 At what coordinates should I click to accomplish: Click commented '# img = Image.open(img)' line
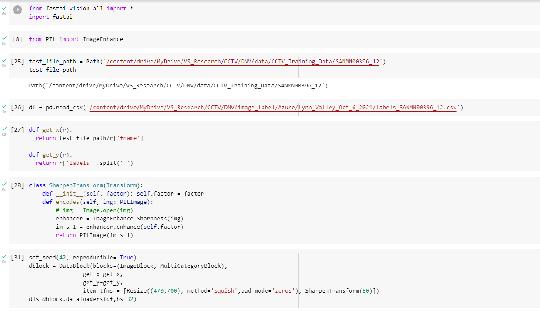95,210
